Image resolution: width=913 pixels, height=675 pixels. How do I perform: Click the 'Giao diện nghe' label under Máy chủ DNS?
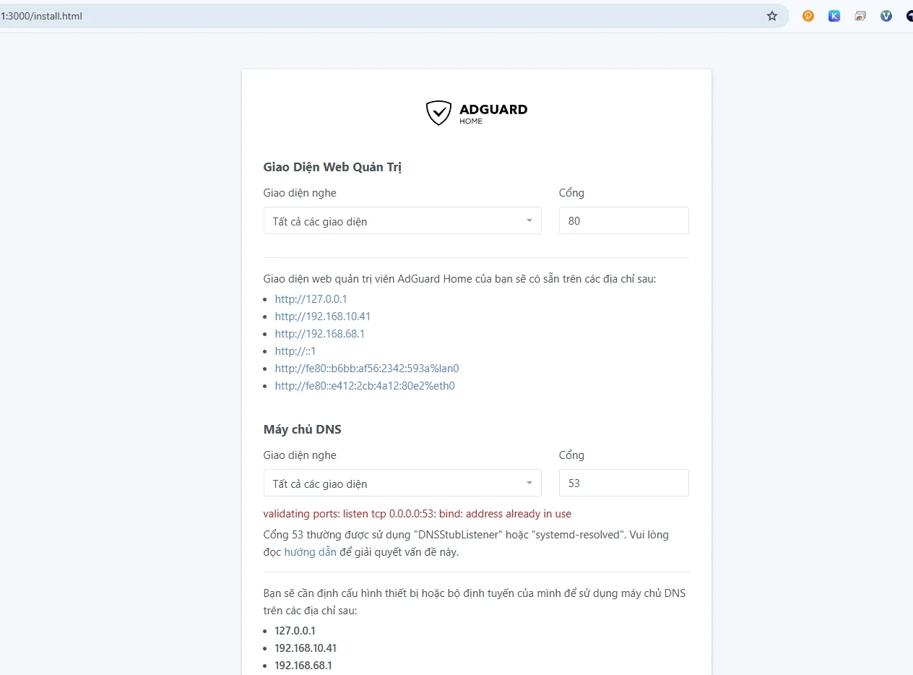click(x=300, y=455)
